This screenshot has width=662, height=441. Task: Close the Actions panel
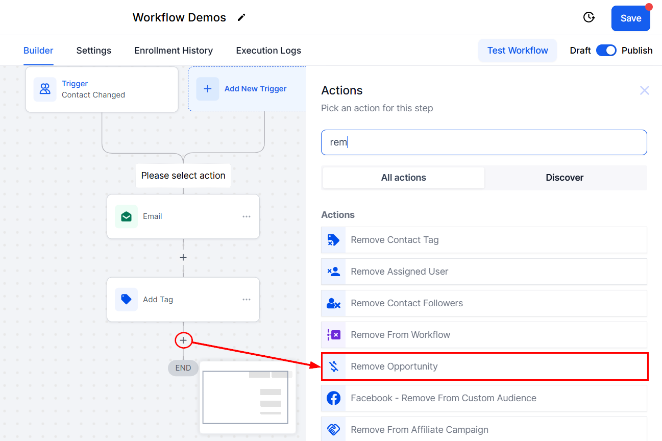645,90
